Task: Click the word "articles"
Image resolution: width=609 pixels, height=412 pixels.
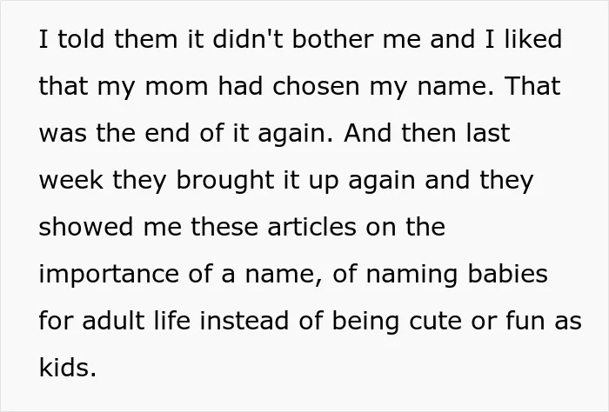Action: point(311,227)
